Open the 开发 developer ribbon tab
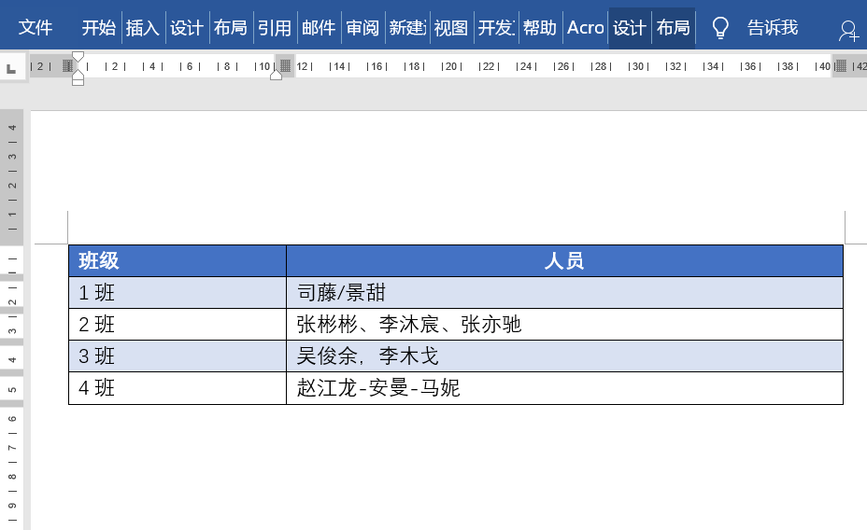The image size is (867, 530). tap(496, 27)
